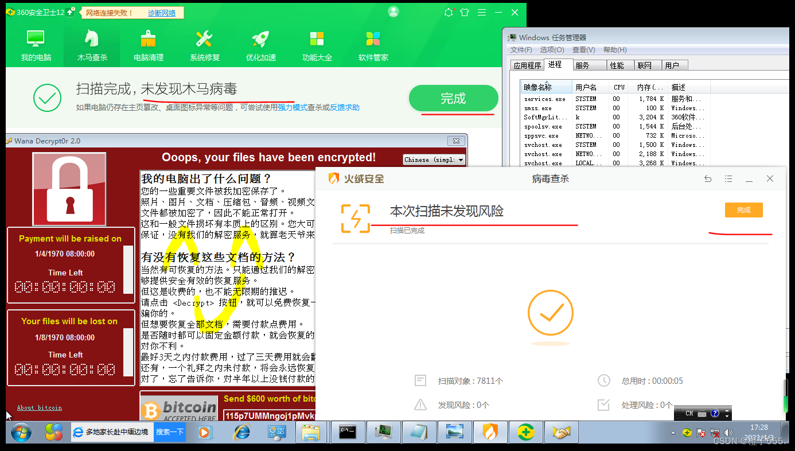Screen dimensions: 795x451
Task: Switch to Command Prompt taskbar window
Action: pos(348,432)
